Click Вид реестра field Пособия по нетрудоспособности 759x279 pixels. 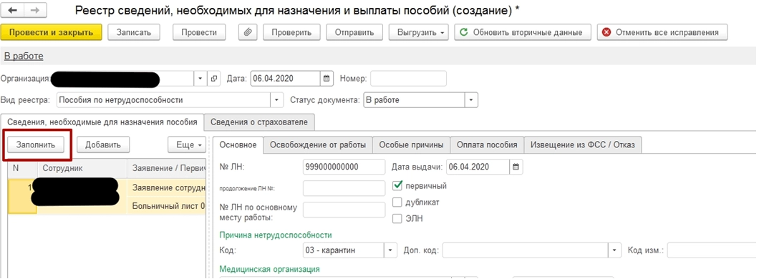163,101
